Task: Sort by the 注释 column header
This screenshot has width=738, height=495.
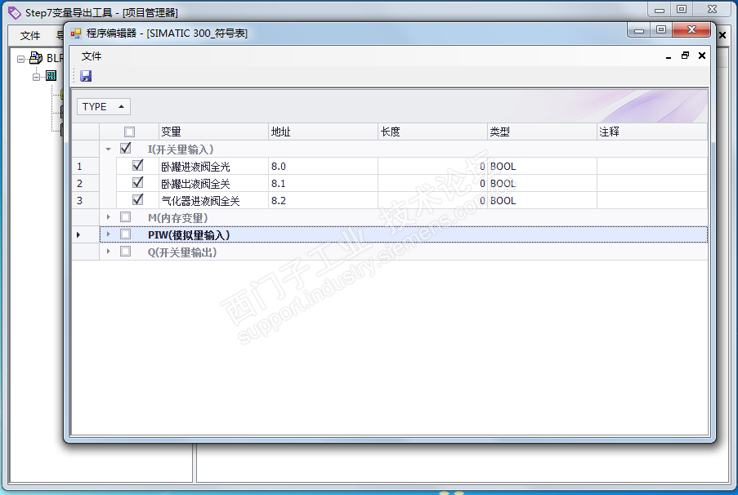Action: pyautogui.click(x=652, y=132)
